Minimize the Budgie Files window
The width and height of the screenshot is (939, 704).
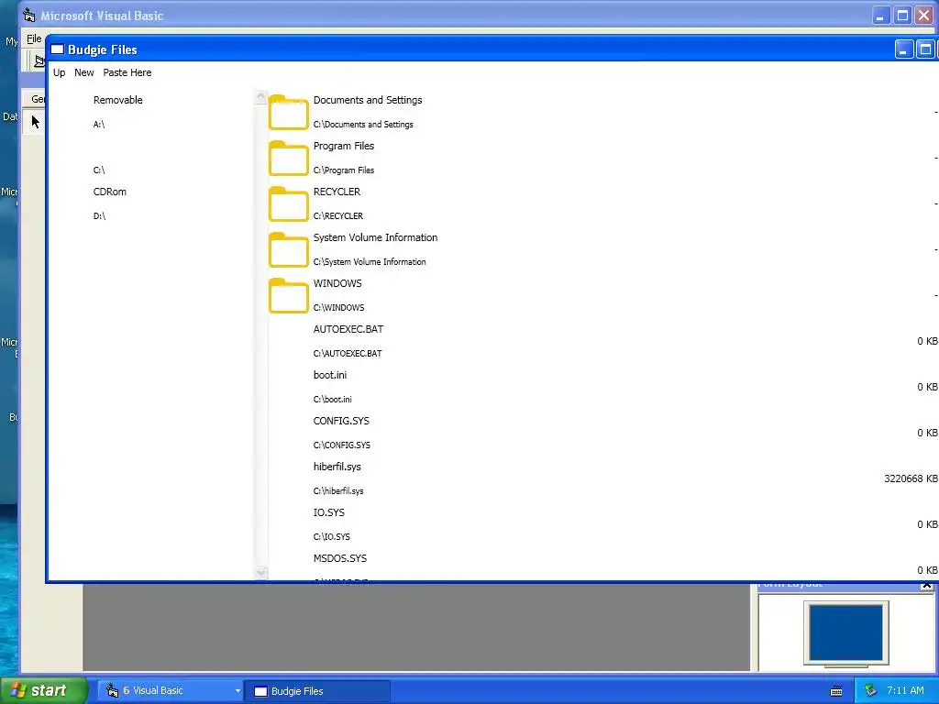click(903, 49)
